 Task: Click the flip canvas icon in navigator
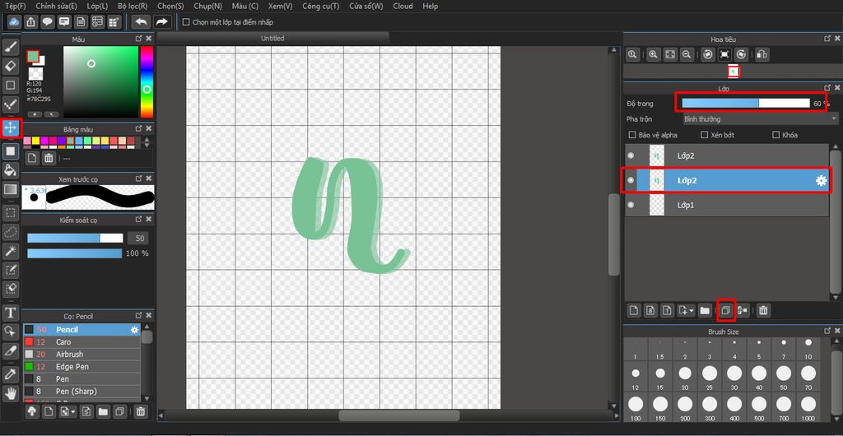click(x=761, y=54)
